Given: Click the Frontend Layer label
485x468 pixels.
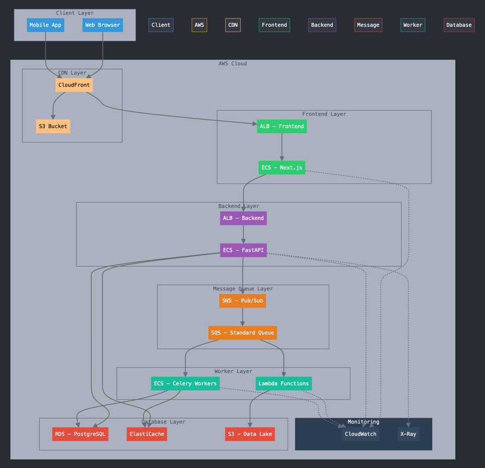Looking at the screenshot, I should (x=324, y=114).
